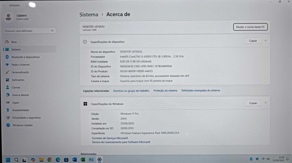This screenshot has height=163, width=292.
Task: Open 'Definições avançadas do sistema' link
Action: point(201,90)
